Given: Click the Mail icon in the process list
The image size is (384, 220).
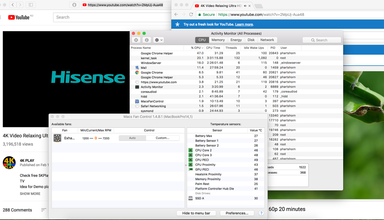Looking at the screenshot, I should click(x=137, y=68).
